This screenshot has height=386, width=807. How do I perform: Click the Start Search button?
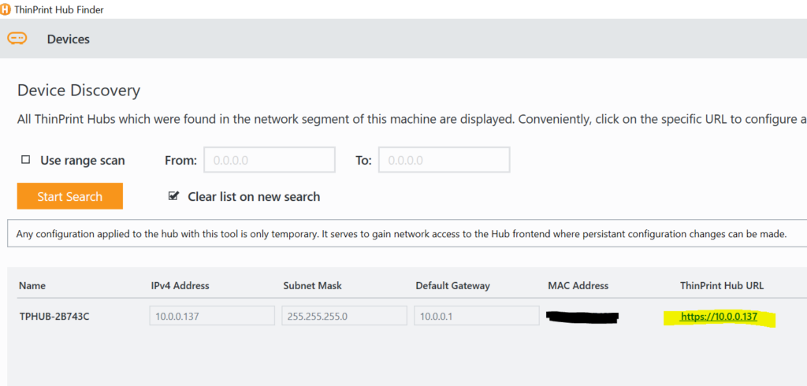(x=70, y=196)
